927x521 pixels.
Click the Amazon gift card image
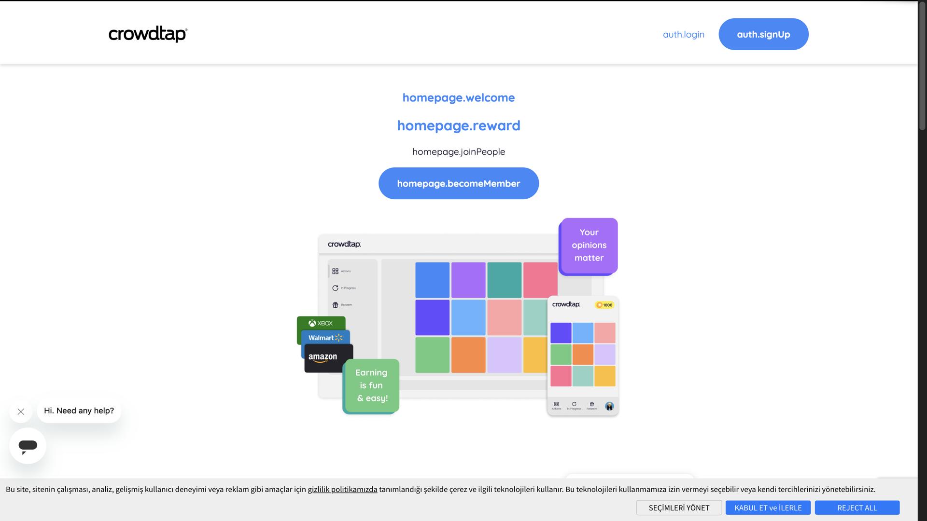click(x=323, y=358)
